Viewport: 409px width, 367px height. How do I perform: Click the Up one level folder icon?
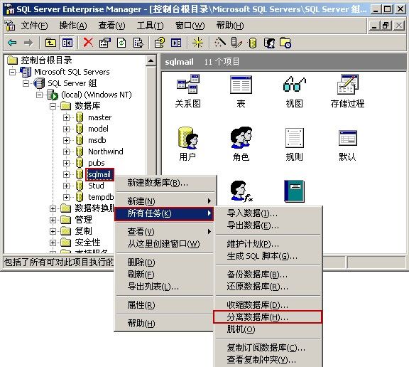coord(50,43)
